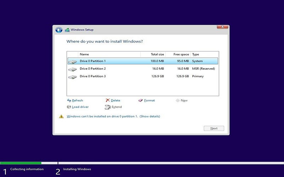The width and height of the screenshot is (284, 177).
Task: Select Drive 0 Partition 2 row
Action: (143, 69)
